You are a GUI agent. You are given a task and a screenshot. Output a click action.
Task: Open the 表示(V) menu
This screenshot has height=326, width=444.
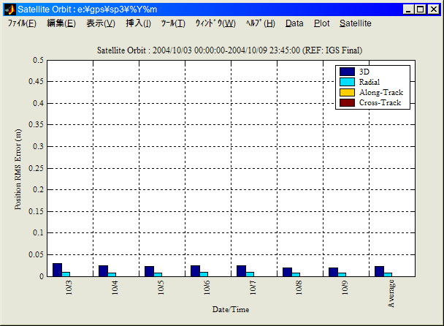(x=100, y=23)
